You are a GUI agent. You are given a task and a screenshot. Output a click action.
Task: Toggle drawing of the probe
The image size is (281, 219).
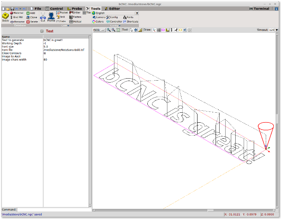pyautogui.click(x=167, y=30)
